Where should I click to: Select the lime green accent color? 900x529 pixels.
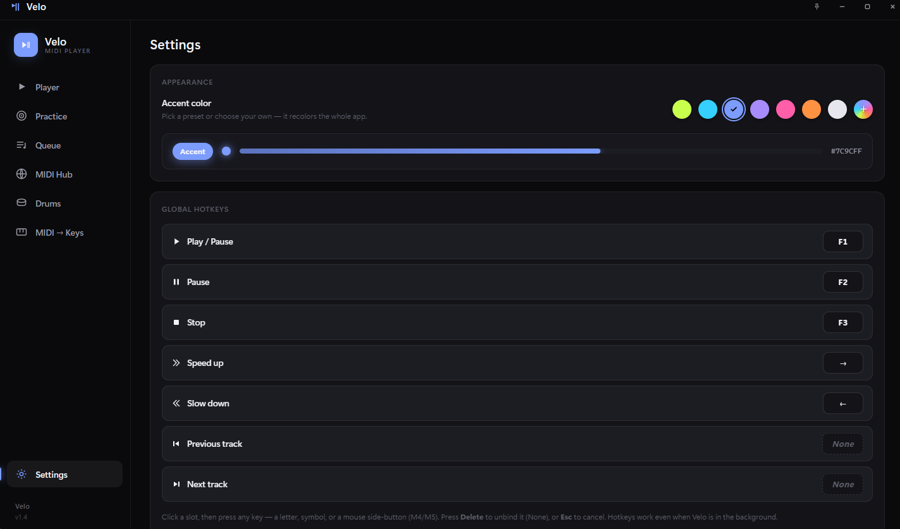click(x=682, y=109)
